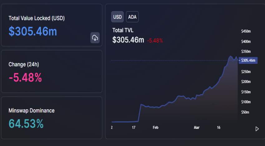Select the pink -5.48% change value
Image resolution: width=265 pixels, height=146 pixels.
click(25, 78)
